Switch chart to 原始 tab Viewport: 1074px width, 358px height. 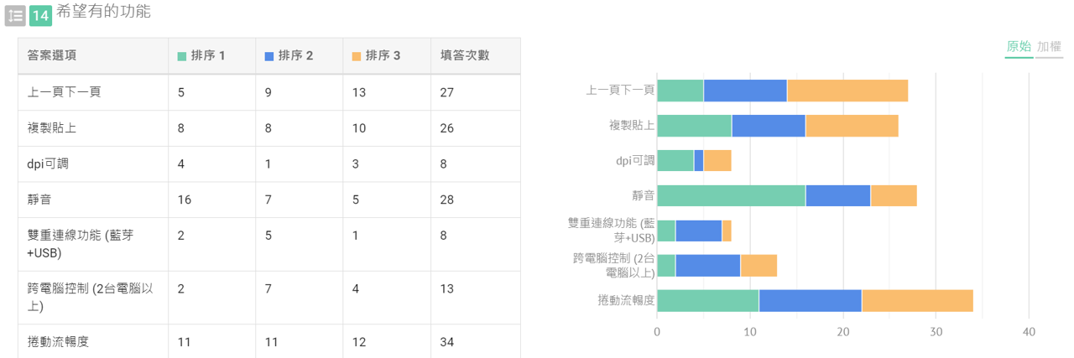[1018, 47]
